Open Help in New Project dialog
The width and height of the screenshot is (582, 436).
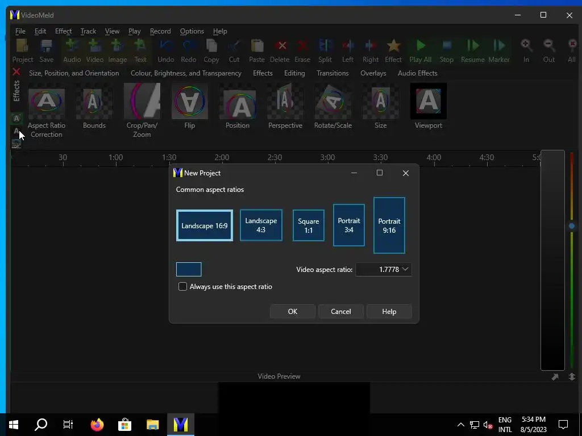389,312
